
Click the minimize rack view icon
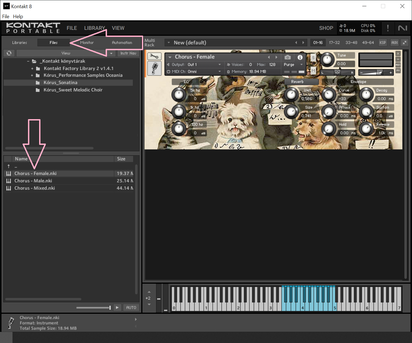tap(405, 43)
